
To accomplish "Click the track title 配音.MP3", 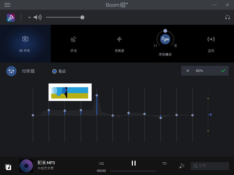I will click(x=46, y=163).
